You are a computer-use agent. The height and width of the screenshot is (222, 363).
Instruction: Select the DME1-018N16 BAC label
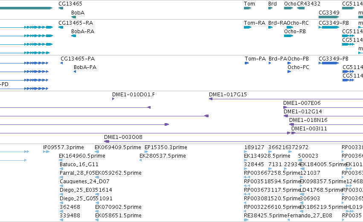(x=308, y=120)
